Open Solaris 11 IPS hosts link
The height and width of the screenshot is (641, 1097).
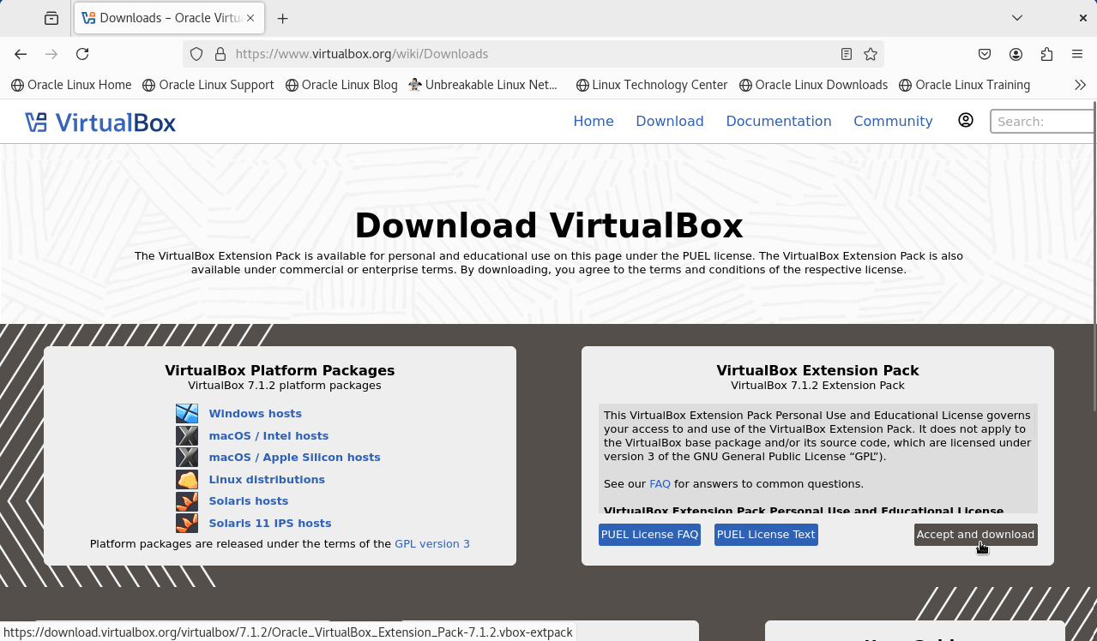point(269,523)
